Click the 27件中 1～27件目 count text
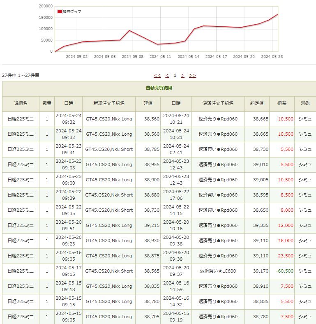The height and width of the screenshot is (324, 316). pyautogui.click(x=21, y=75)
